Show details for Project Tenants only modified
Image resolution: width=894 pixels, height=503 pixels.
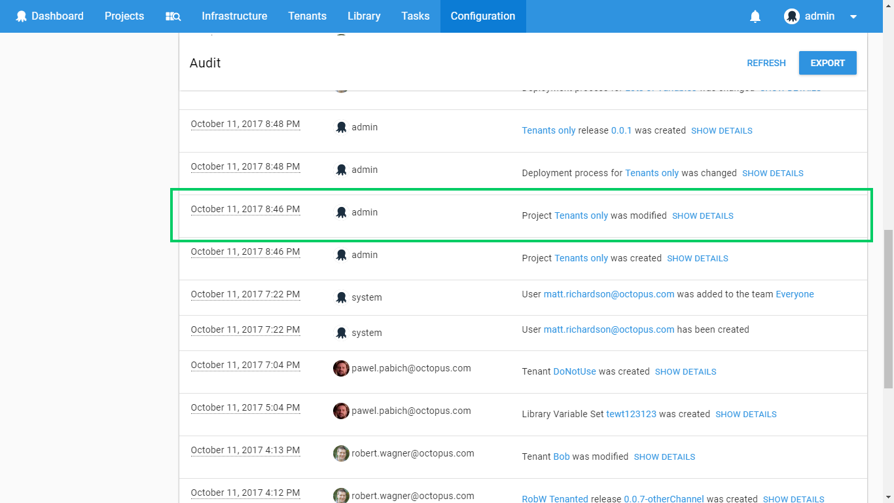[x=702, y=216]
